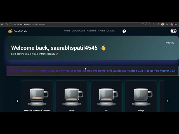The height and width of the screenshot is (134, 179).
Task: Click the 'Leetcode Problem of the Day' label
Action: tap(37, 111)
